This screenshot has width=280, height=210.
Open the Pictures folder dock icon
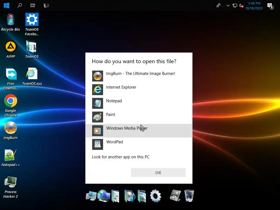[x=142, y=196]
